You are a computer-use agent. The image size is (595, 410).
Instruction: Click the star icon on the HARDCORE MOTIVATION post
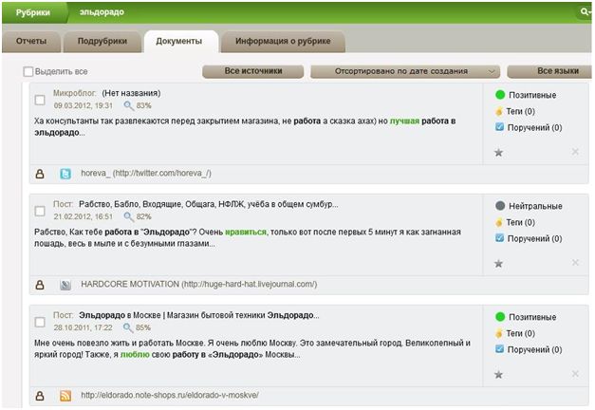coord(499,263)
